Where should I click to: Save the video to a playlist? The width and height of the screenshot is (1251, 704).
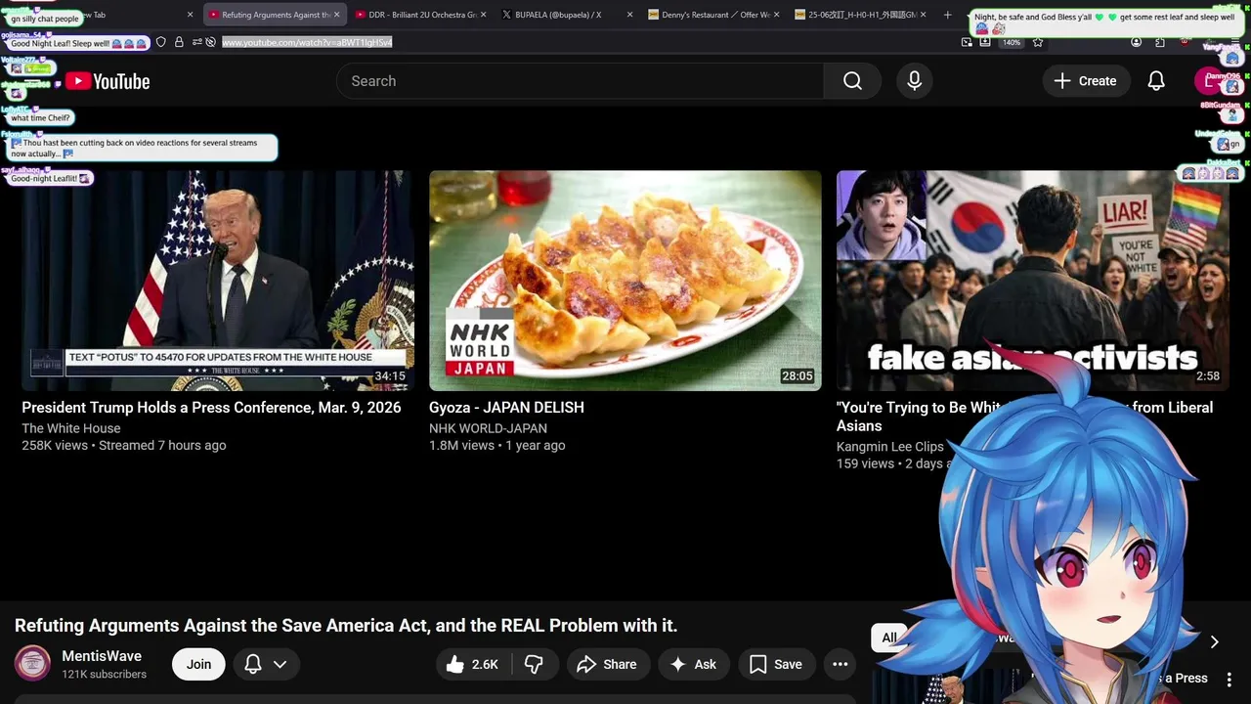pyautogui.click(x=776, y=664)
